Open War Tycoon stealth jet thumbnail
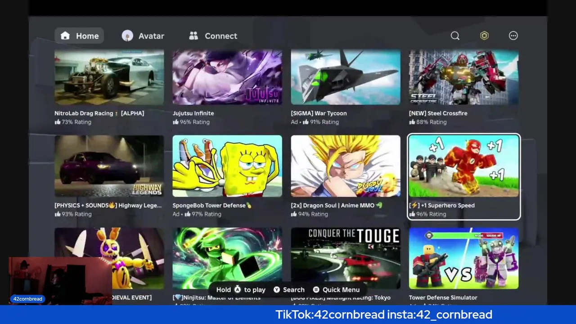This screenshot has width=576, height=324. pos(346,77)
